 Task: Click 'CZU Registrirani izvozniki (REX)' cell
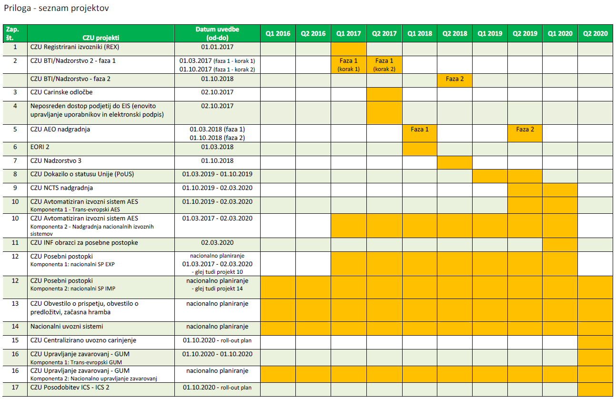coord(101,49)
